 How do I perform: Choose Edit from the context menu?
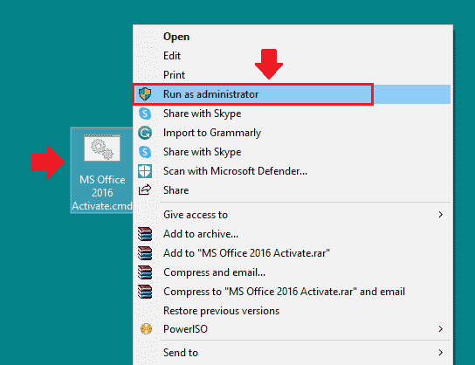(x=292, y=56)
